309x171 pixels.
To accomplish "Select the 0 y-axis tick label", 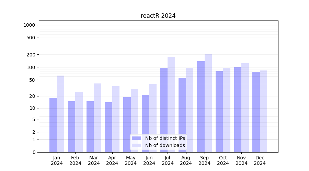I will (x=34, y=152).
